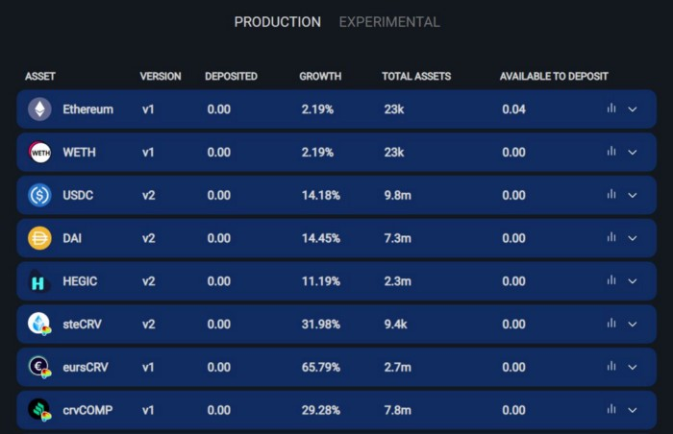Click the eursCRV token icon
This screenshot has width=673, height=434.
pos(39,367)
